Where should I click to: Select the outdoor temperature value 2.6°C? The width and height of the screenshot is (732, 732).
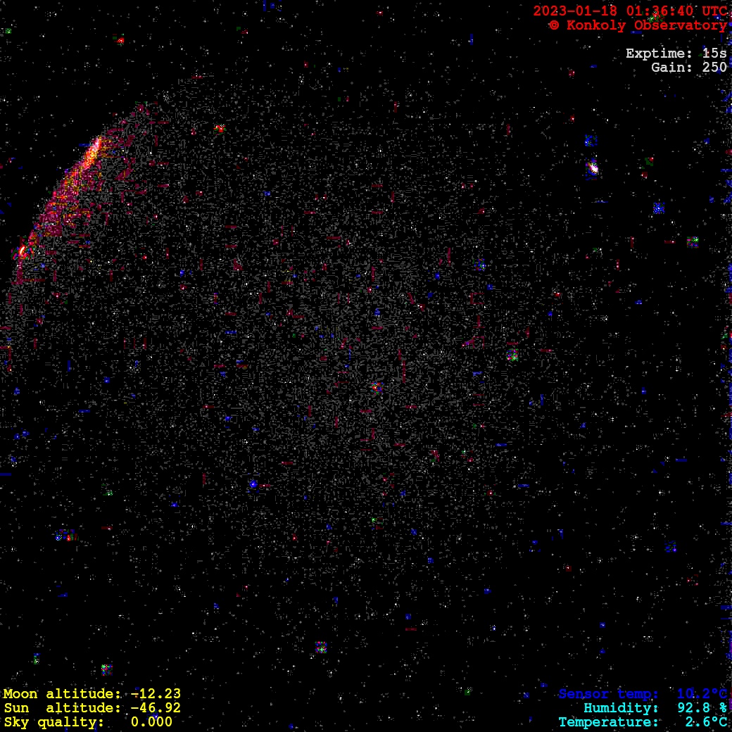[706, 722]
